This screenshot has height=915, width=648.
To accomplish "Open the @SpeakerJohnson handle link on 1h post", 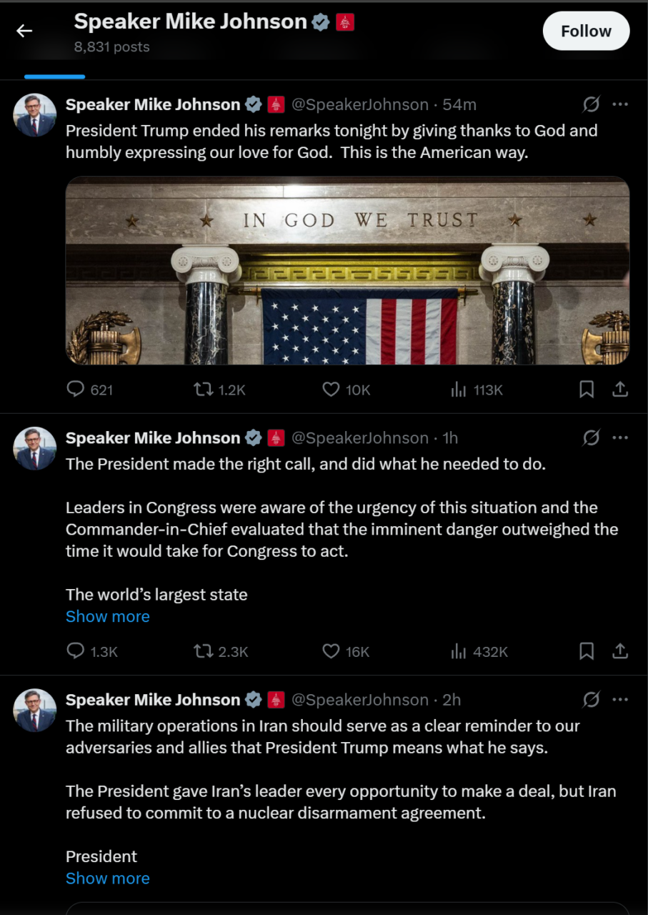I will [359, 437].
